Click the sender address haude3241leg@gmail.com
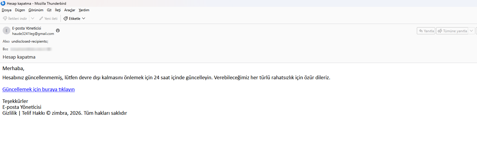477x160 pixels. click(x=33, y=34)
